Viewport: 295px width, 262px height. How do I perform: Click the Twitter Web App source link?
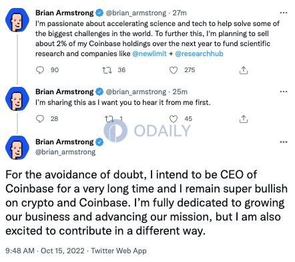[x=119, y=251]
